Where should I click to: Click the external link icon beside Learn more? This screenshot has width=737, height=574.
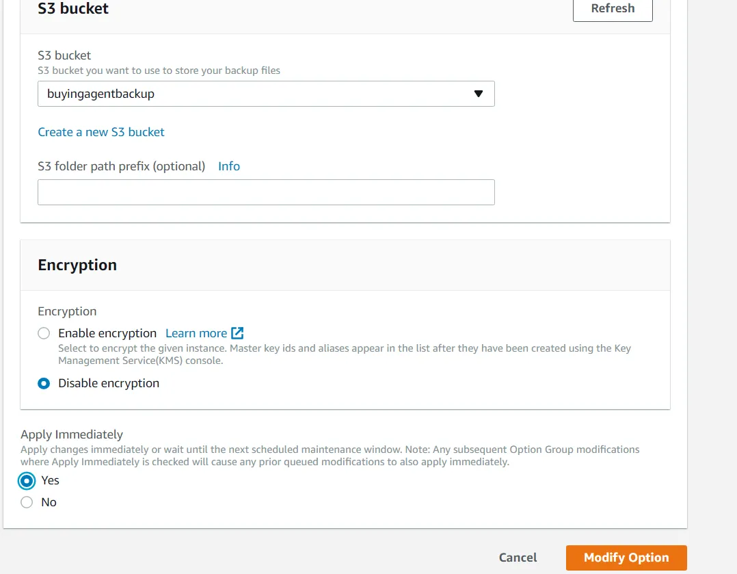[x=237, y=333]
